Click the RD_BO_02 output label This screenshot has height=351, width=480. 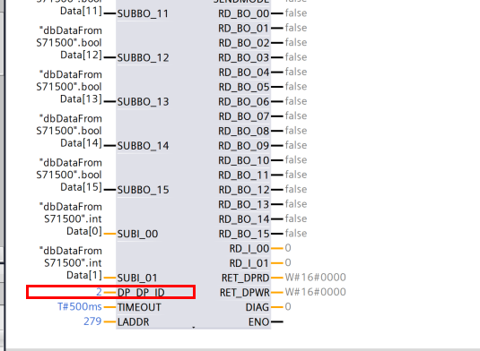tap(244, 43)
